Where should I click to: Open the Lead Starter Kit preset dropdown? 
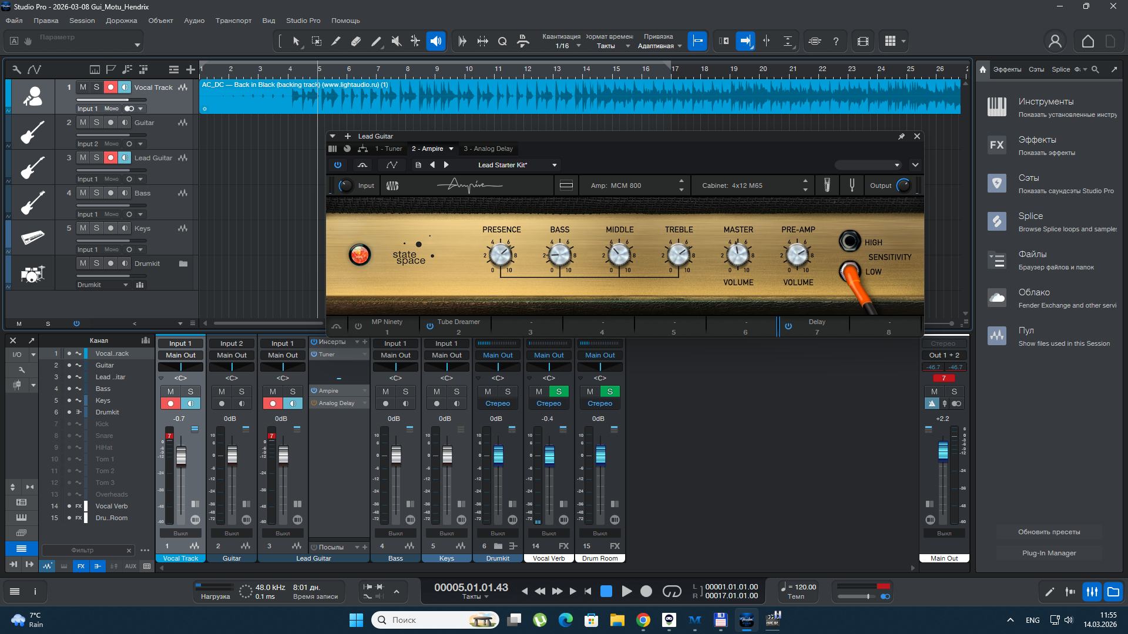point(554,165)
